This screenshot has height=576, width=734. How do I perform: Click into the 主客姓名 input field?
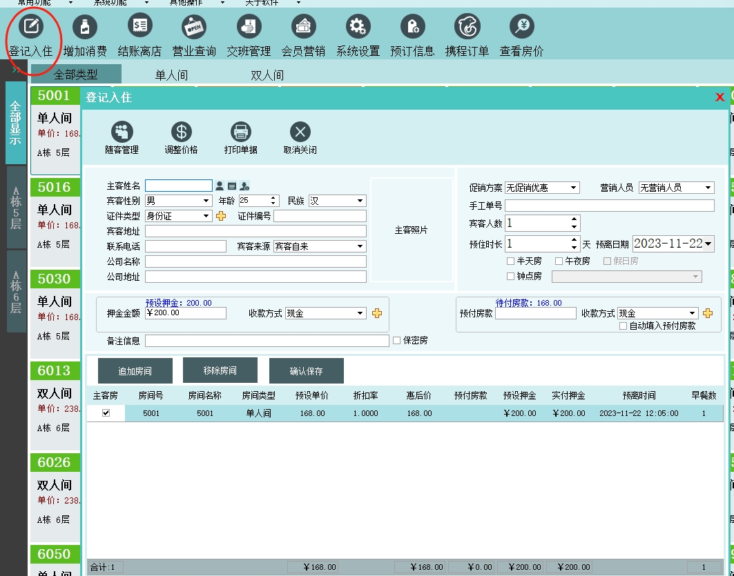click(x=178, y=186)
